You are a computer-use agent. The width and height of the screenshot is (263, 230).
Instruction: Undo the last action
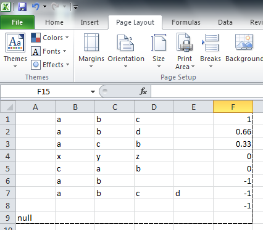click(x=36, y=7)
